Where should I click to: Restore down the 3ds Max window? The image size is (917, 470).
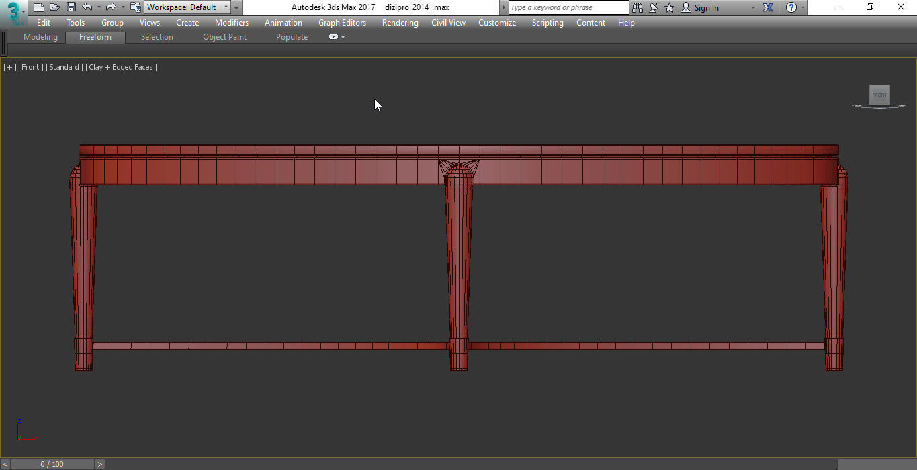870,7
